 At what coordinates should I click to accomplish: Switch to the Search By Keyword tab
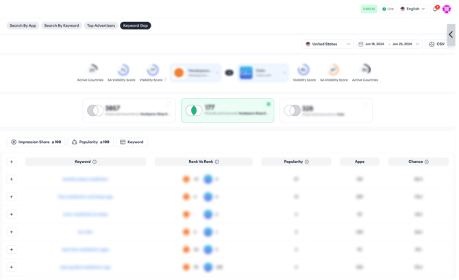[x=62, y=25]
